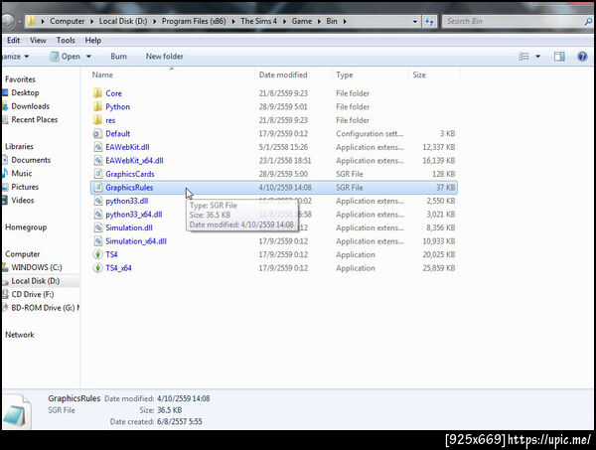Expand the Open button dropdown arrow
Viewport: 596px width, 450px height.
coord(88,57)
